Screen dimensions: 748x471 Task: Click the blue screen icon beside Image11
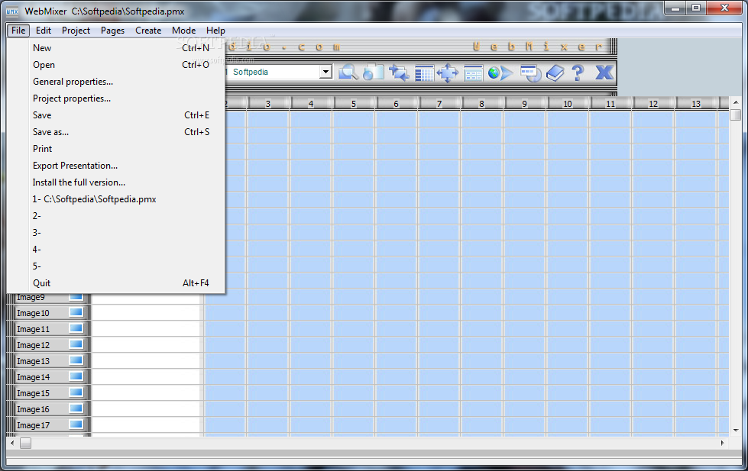point(76,328)
